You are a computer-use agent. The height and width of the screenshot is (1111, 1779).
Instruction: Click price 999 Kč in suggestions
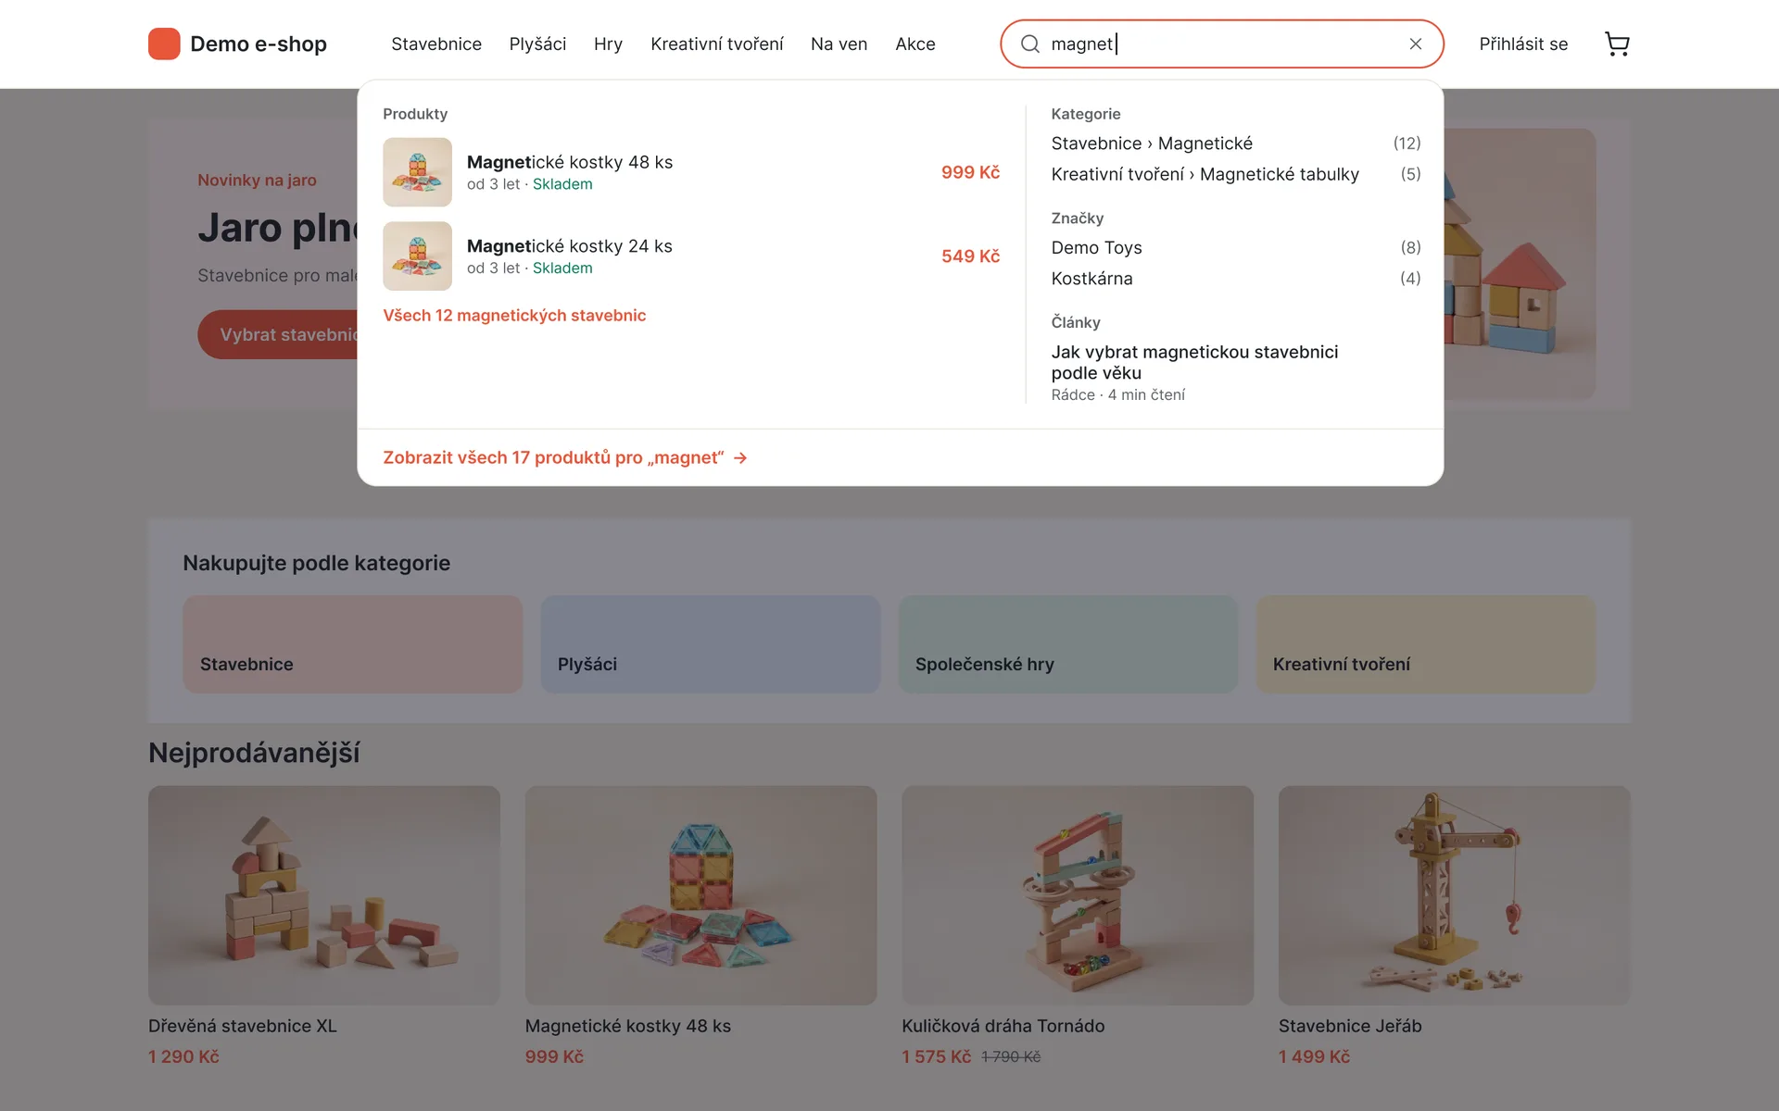pos(970,172)
